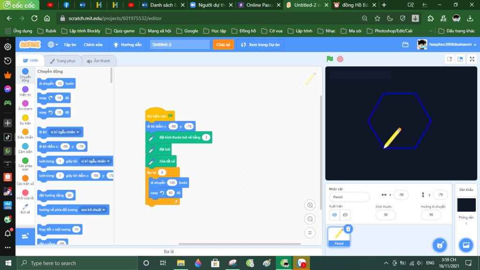Select the Sự kiện block category

25,120
